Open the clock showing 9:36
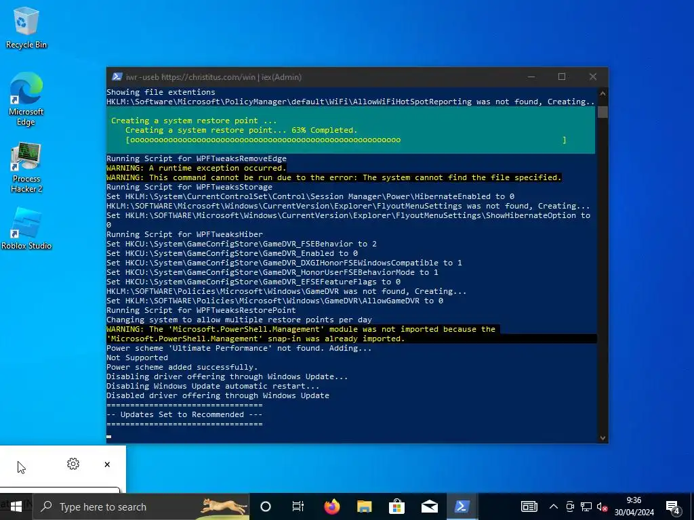 tap(634, 506)
